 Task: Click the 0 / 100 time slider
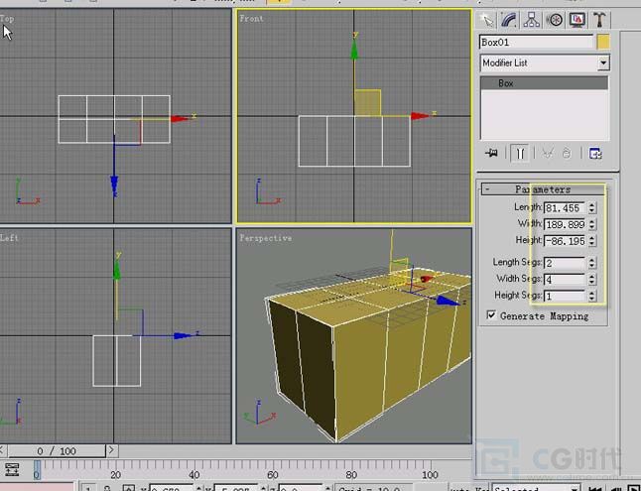pyautogui.click(x=57, y=451)
